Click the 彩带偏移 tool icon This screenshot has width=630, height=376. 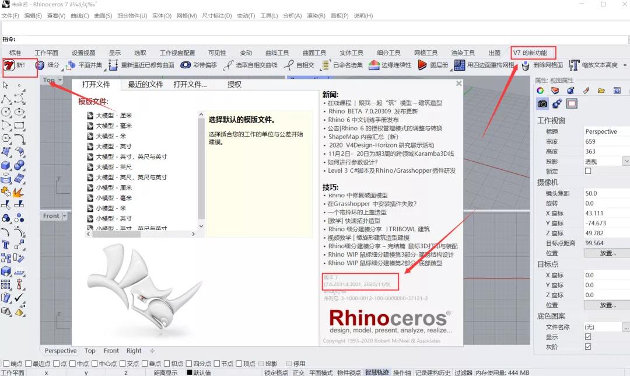coord(185,65)
